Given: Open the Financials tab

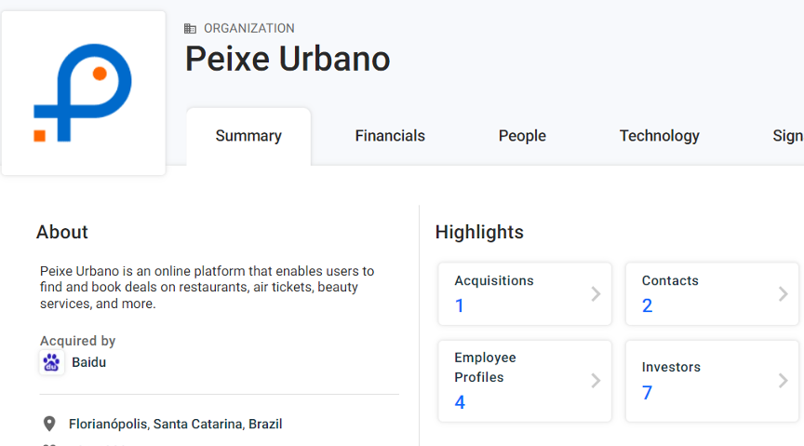Looking at the screenshot, I should coord(390,136).
